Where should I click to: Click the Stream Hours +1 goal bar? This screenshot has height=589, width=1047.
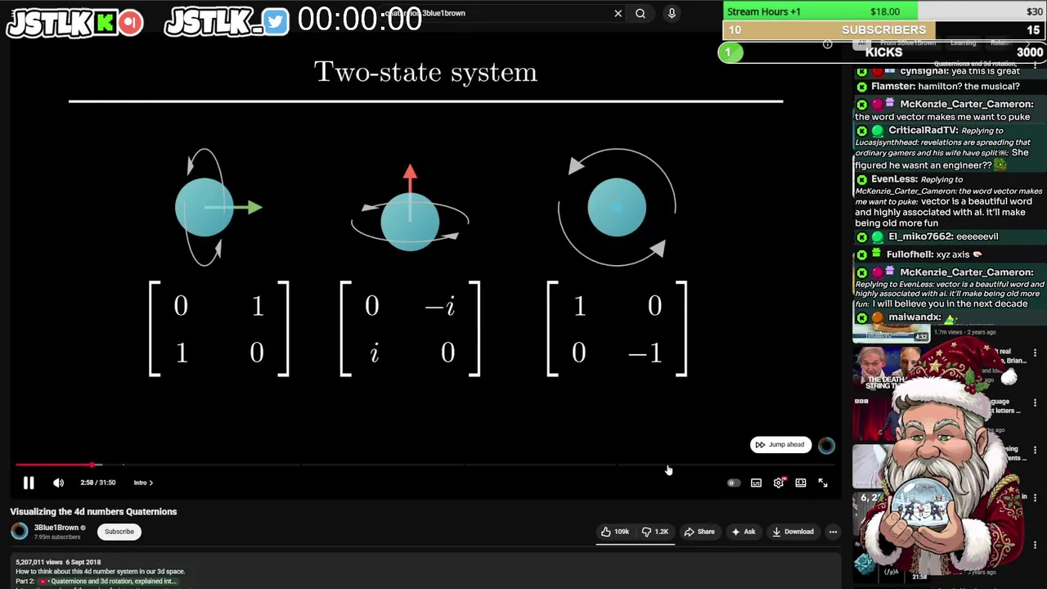tap(884, 11)
